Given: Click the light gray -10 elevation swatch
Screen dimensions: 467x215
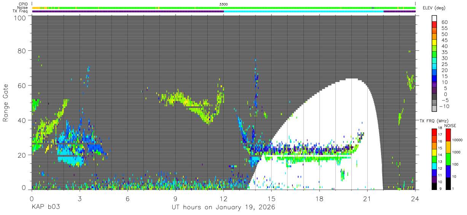Looking at the screenshot, I should coord(434,108).
